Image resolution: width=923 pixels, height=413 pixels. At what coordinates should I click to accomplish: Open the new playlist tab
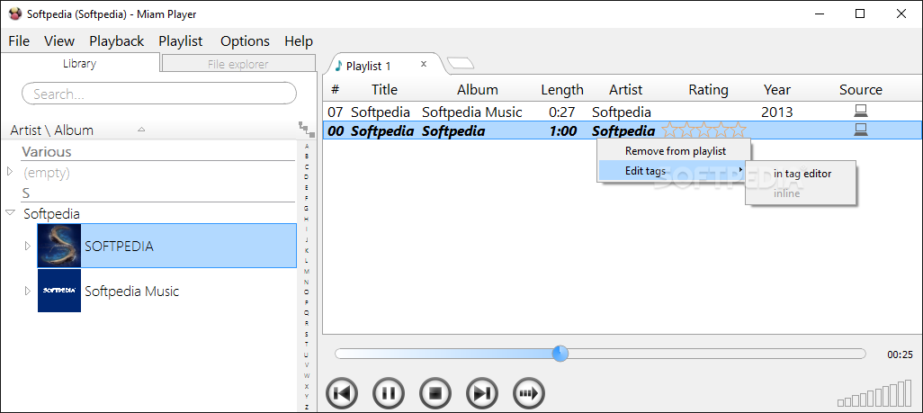(x=461, y=64)
